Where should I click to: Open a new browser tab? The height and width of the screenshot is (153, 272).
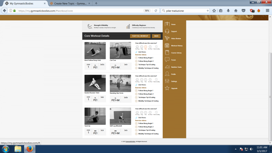coord(96,3)
